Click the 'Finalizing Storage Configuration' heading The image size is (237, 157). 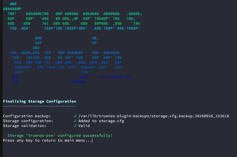39,102
